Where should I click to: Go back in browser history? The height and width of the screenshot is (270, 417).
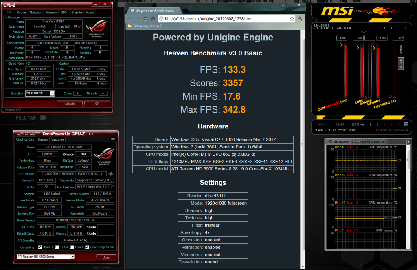(130, 19)
